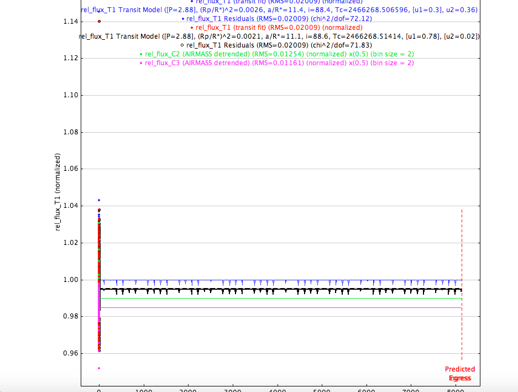518x392 pixels.
Task: Select the black Transit Model legend text with u2=0.02
Action: (279, 36)
